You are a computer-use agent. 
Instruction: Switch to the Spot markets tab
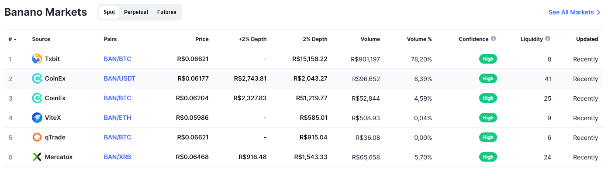109,12
